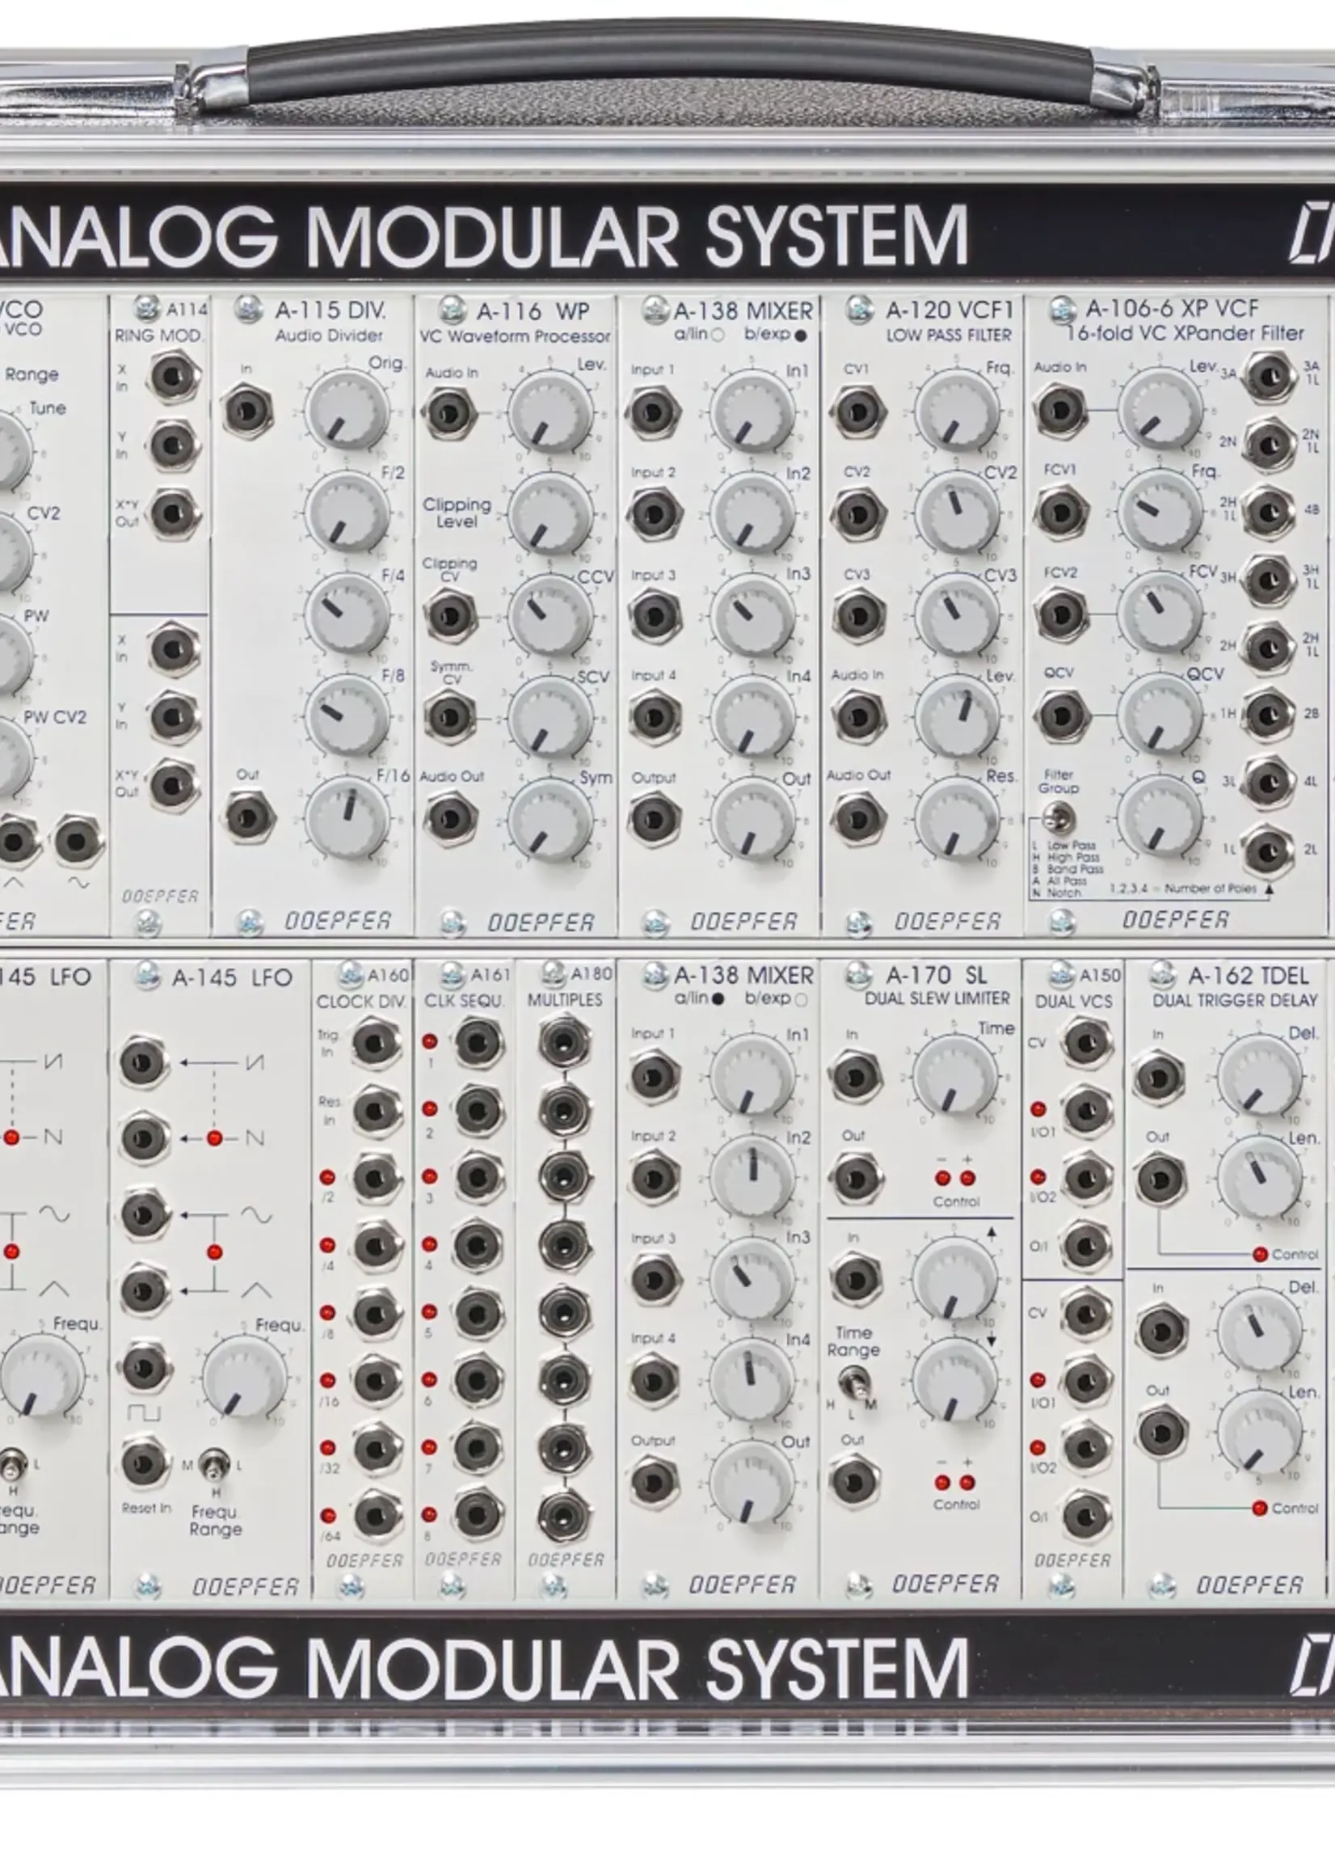Click the upper Out jack on A-162 TDEL

tap(1160, 1180)
